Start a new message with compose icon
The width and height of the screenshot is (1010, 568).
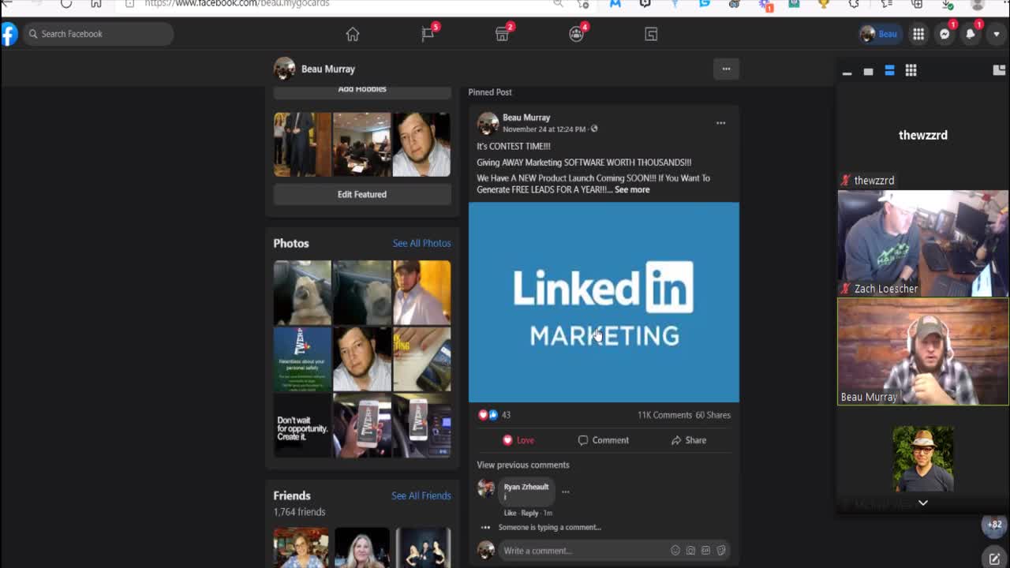(994, 559)
